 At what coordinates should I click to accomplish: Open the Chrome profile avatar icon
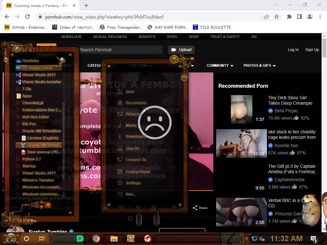[x=310, y=17]
